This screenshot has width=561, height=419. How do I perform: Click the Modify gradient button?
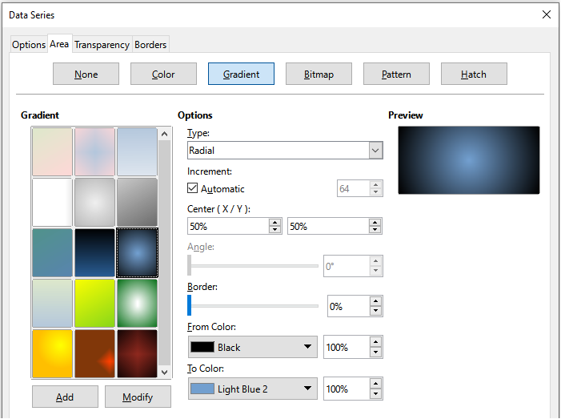coord(138,397)
